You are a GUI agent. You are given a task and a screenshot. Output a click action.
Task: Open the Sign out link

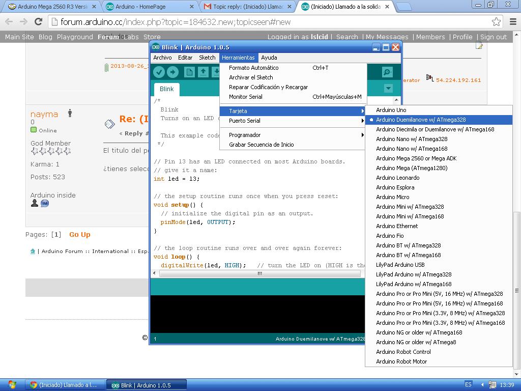coord(494,37)
